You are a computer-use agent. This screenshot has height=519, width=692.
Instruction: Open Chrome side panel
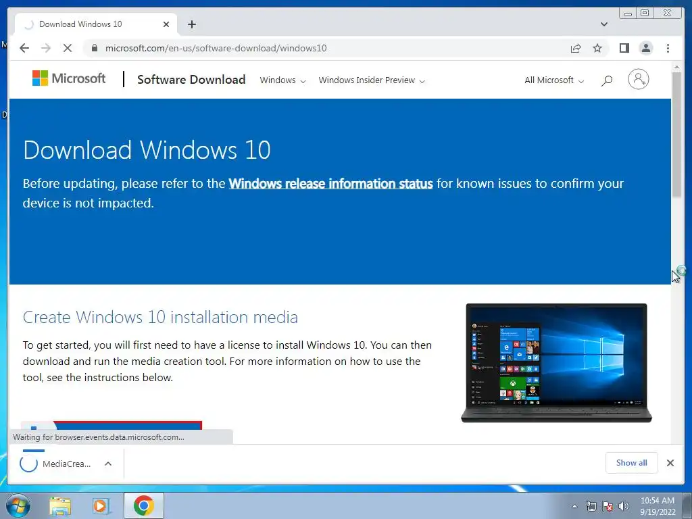[x=624, y=48]
